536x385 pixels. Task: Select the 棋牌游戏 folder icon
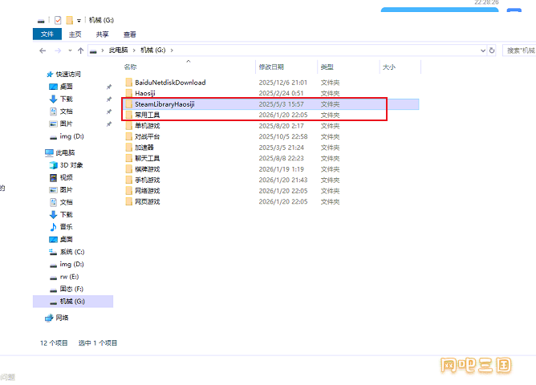tap(129, 169)
